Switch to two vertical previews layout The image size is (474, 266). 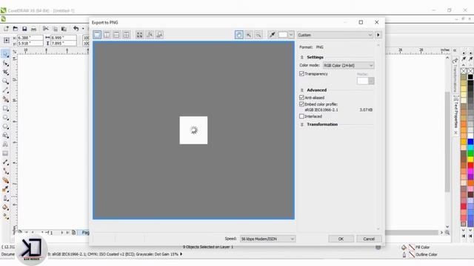pos(107,35)
